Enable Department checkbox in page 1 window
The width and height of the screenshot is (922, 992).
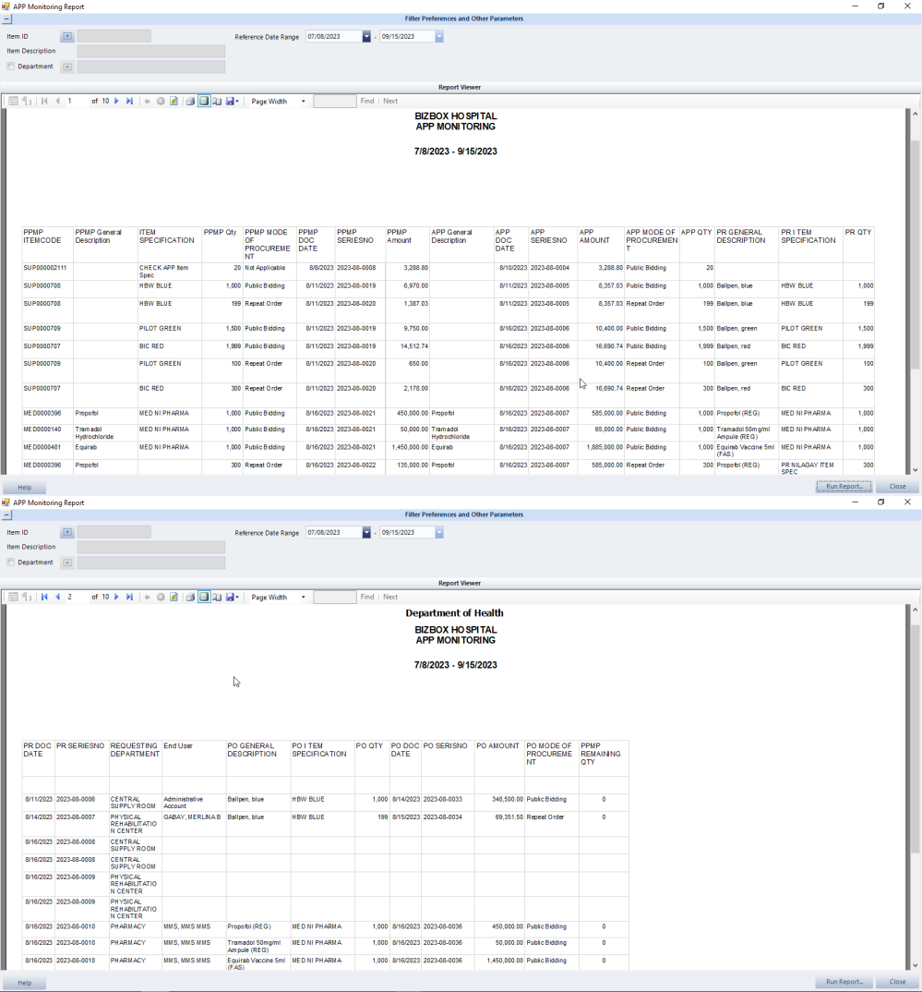11,67
